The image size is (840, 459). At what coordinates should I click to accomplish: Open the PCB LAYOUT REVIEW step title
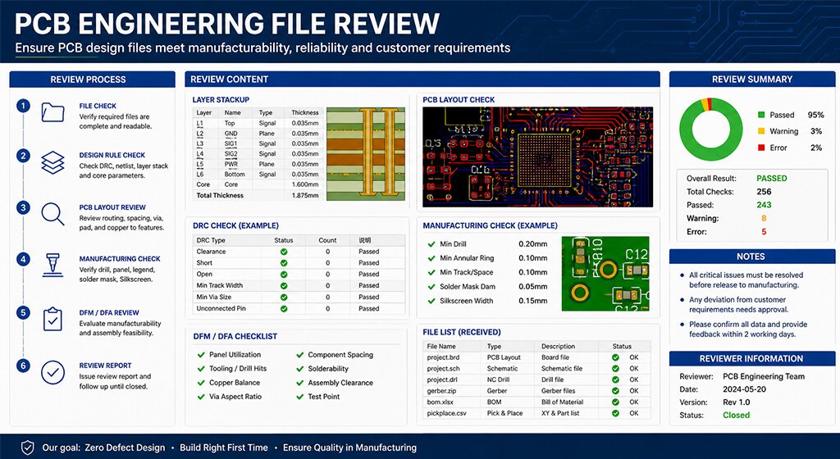click(x=112, y=207)
